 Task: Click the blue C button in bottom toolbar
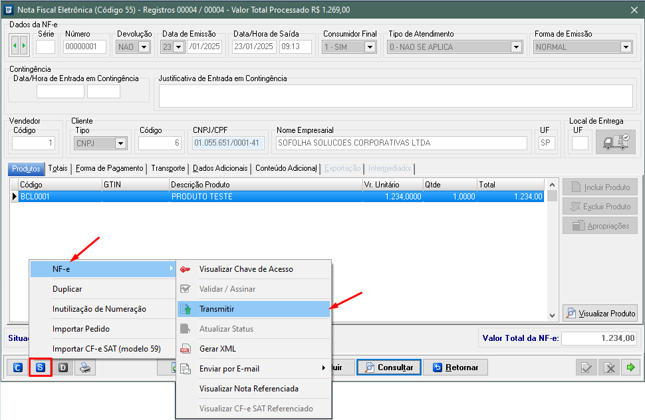pos(18,367)
